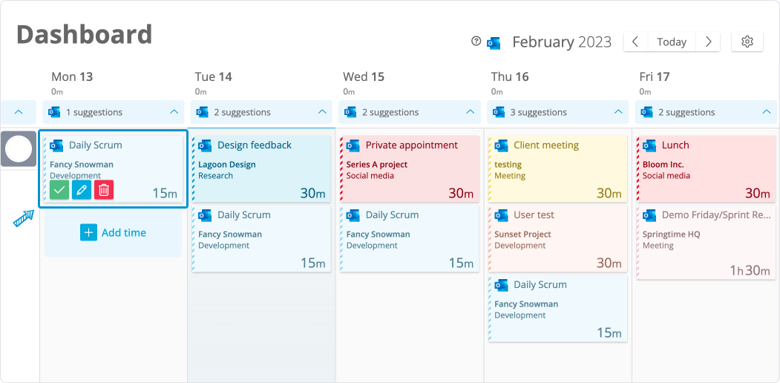The image size is (780, 383).
Task: Open the yellow Client meeting card
Action: pos(558,168)
